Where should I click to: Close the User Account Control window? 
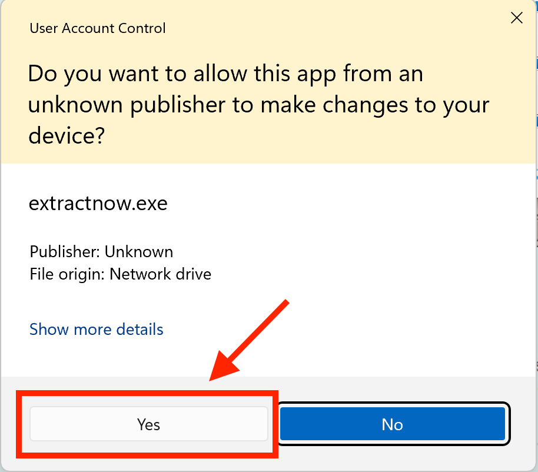pyautogui.click(x=516, y=18)
